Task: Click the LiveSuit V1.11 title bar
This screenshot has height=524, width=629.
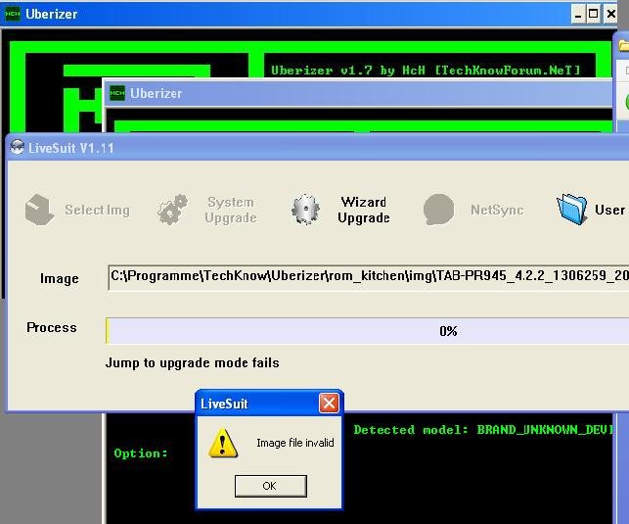Action: (x=317, y=148)
